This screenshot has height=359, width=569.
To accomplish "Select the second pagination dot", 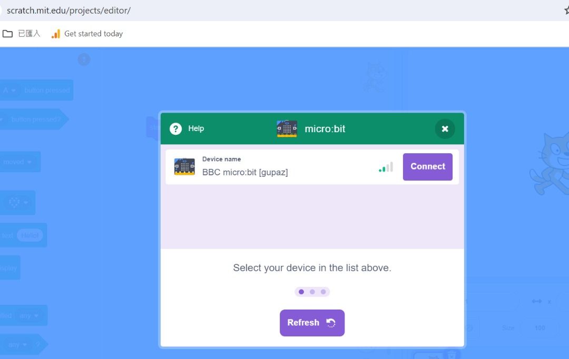I will tap(312, 292).
